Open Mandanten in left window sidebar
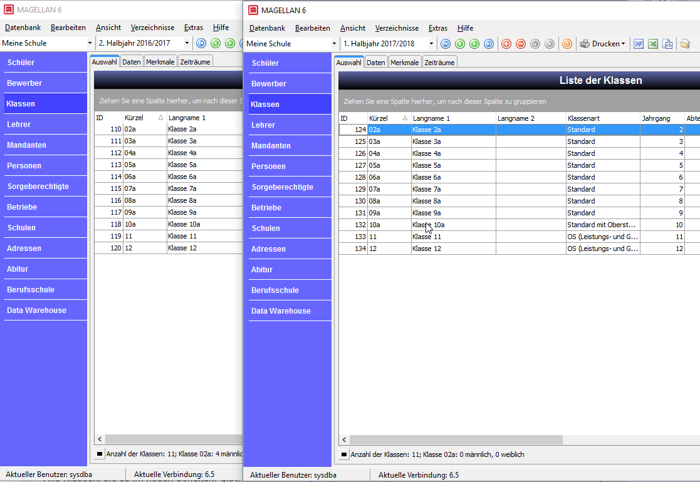The height and width of the screenshot is (482, 700). pyautogui.click(x=46, y=145)
